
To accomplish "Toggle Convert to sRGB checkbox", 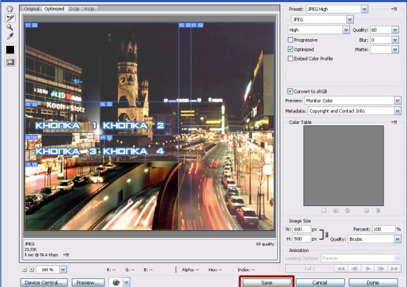I will click(290, 91).
